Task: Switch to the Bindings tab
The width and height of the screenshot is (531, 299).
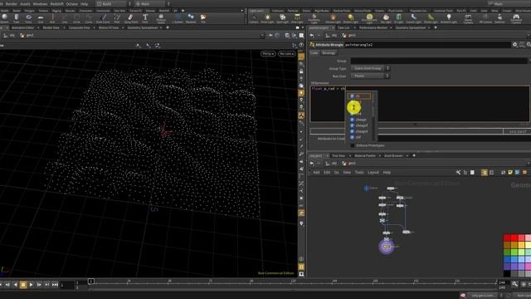Action: point(329,53)
